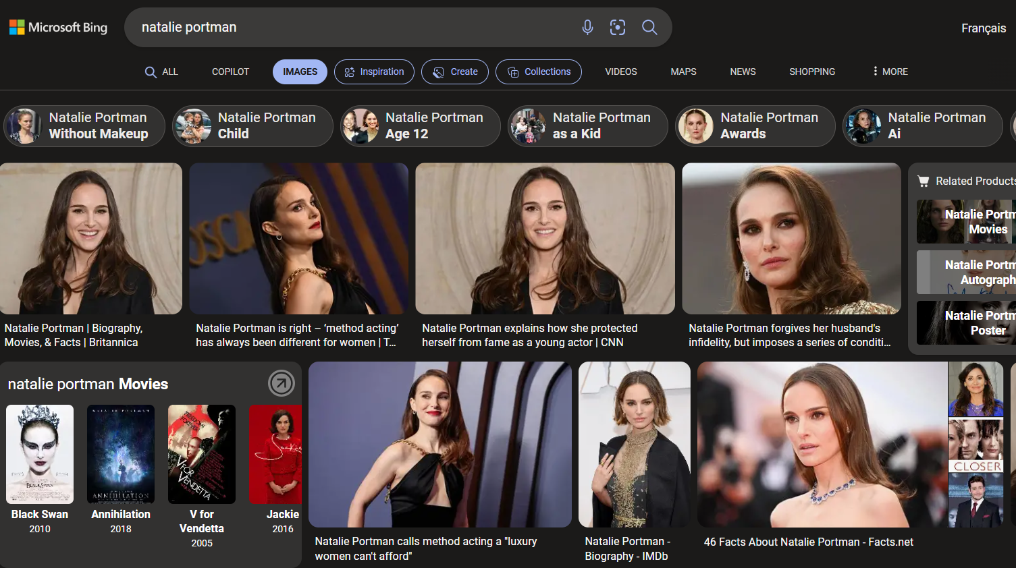1016x568 pixels.
Task: Click the microphone voice search icon
Action: pos(587,27)
